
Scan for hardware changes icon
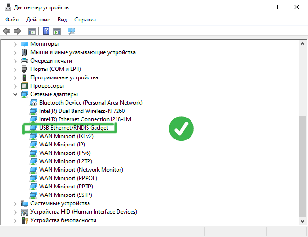[72, 31]
